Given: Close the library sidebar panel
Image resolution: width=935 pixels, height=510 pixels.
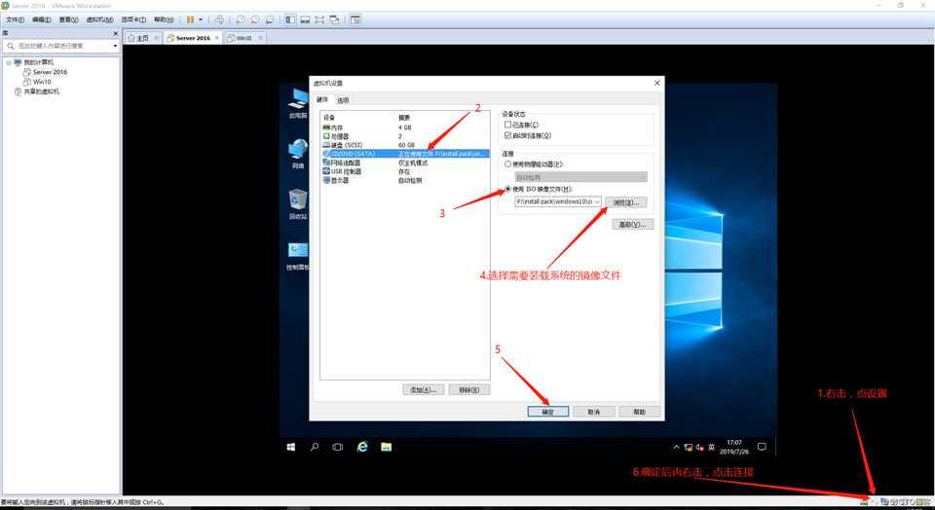Looking at the screenshot, I should [x=116, y=33].
